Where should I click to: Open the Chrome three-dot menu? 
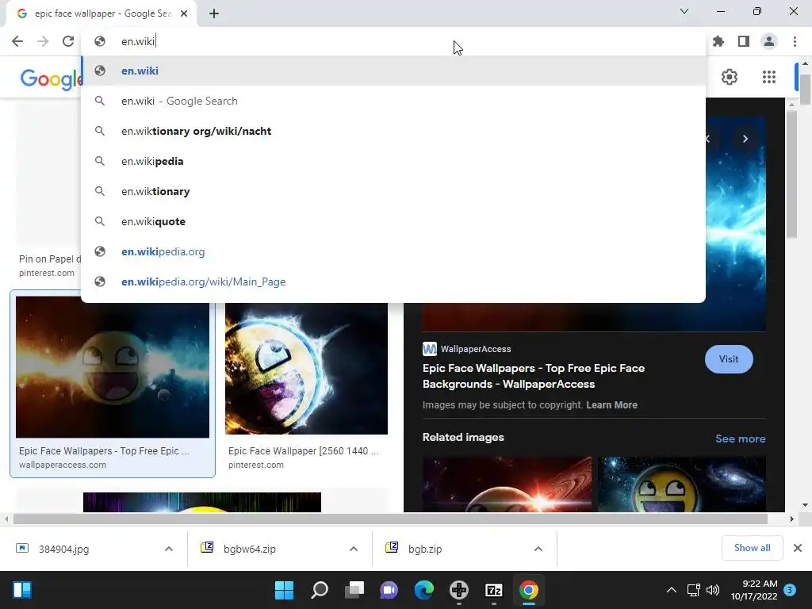click(x=795, y=41)
